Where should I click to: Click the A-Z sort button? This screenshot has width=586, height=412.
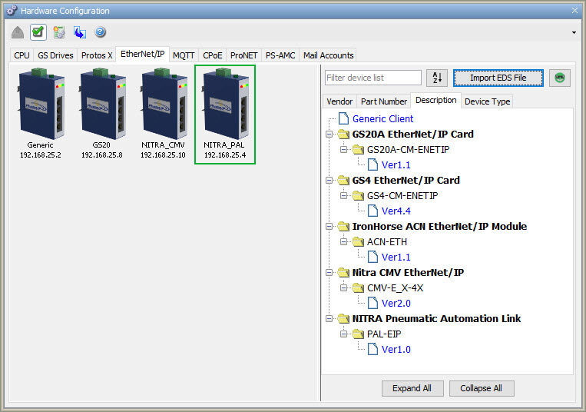[436, 78]
